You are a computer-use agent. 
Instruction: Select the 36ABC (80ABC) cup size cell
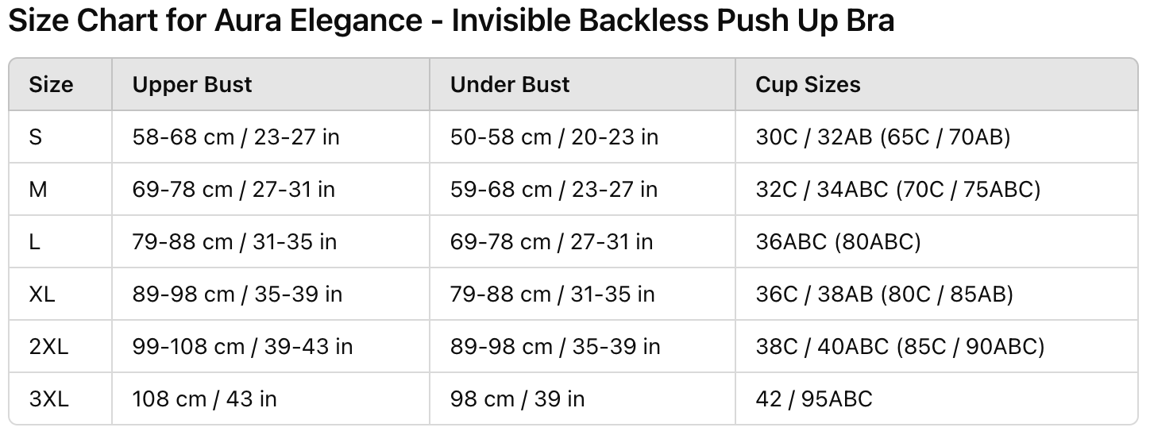838,242
